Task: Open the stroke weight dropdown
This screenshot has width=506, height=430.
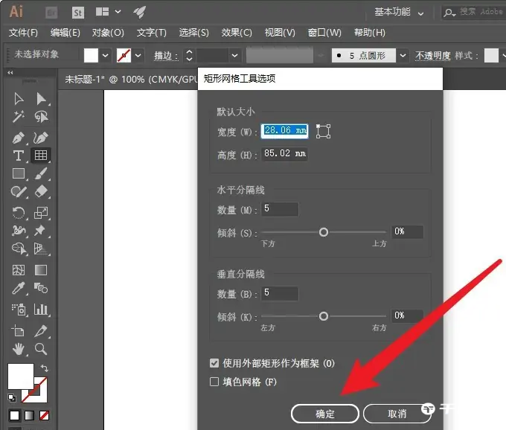Action: pos(234,56)
